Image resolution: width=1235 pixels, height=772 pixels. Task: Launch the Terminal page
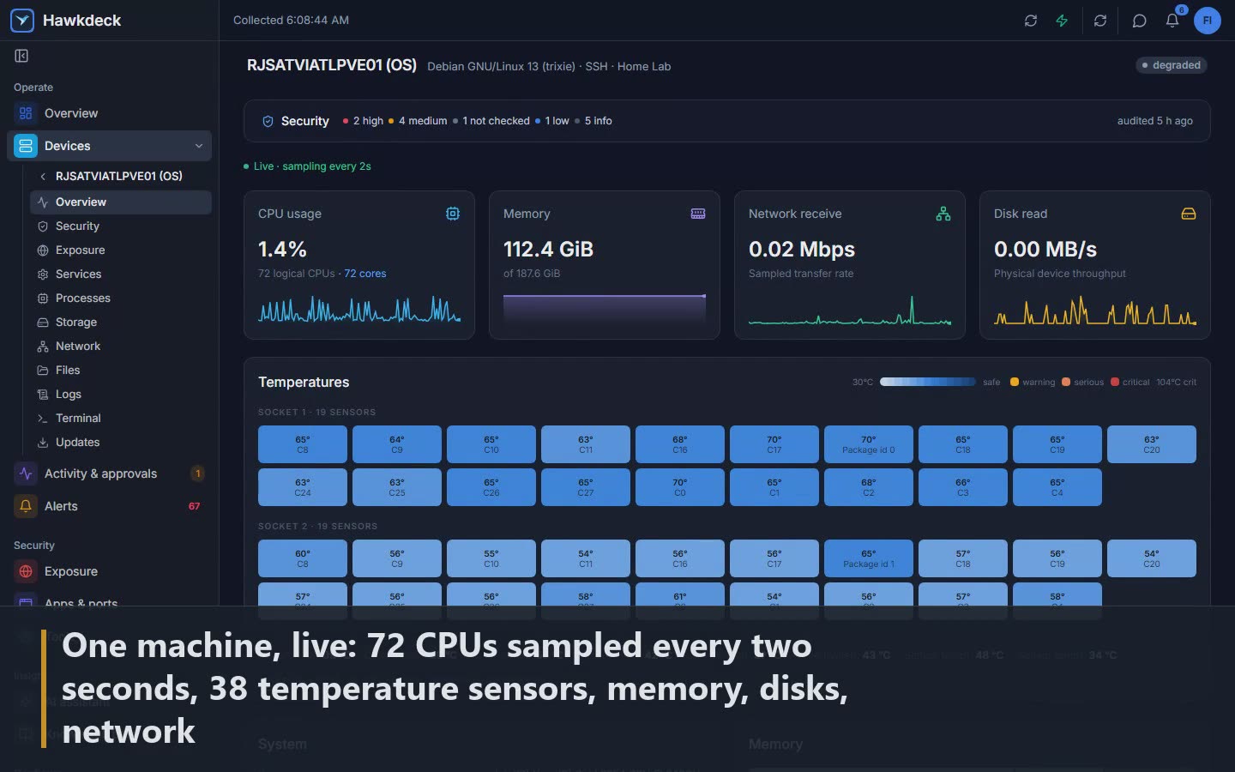pyautogui.click(x=121, y=418)
